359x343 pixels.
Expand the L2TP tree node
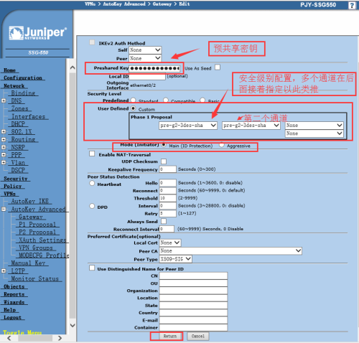4,271
